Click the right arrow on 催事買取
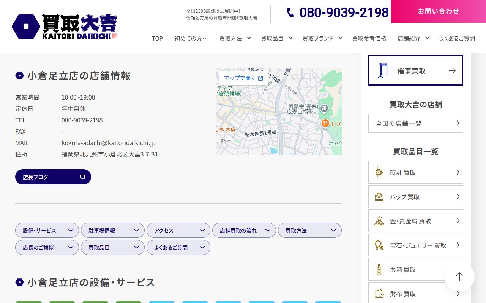The height and width of the screenshot is (303, 486). (x=452, y=70)
